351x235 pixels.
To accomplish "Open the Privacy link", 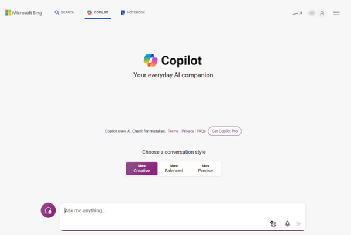I will pyautogui.click(x=188, y=131).
